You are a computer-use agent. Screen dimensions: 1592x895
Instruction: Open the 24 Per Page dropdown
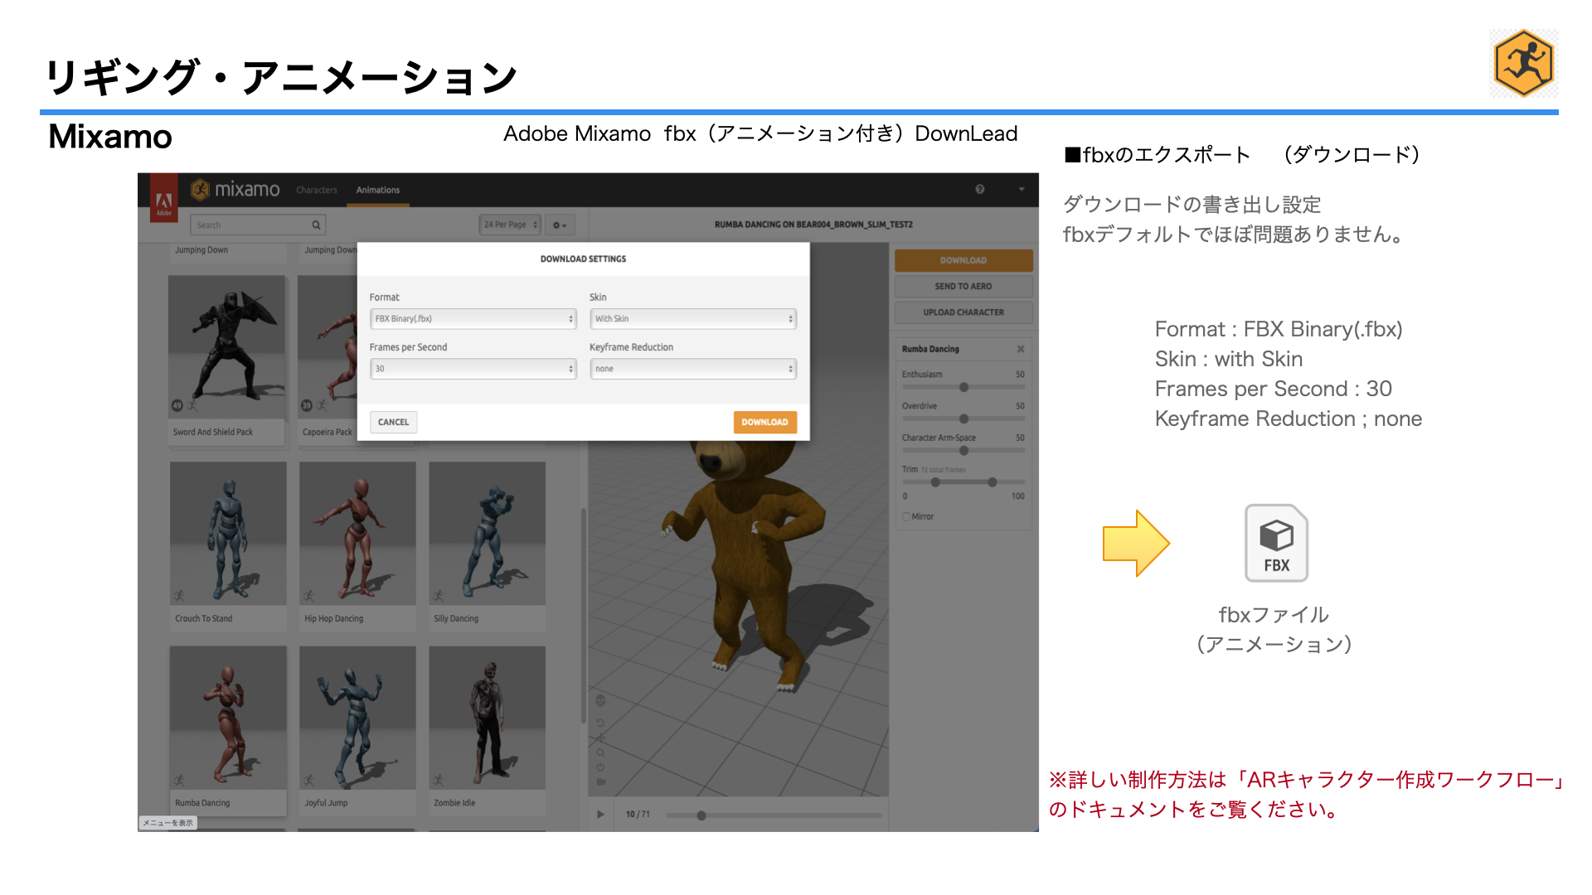pos(510,225)
